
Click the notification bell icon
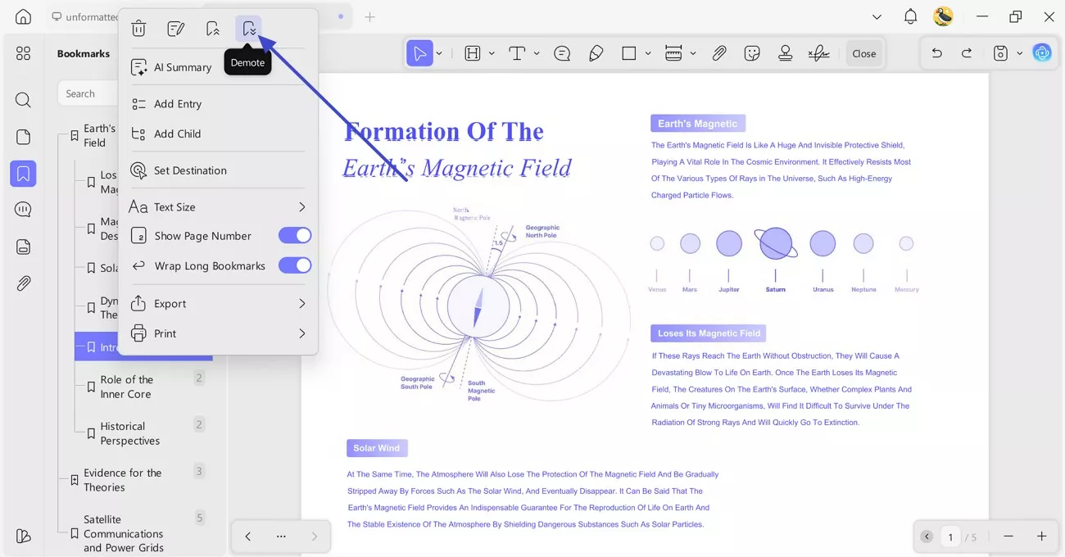click(910, 16)
